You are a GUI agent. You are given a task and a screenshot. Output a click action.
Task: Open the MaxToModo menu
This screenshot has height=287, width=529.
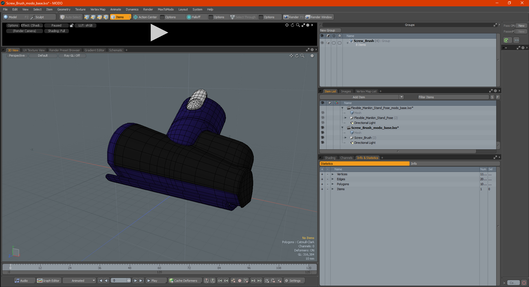tap(166, 9)
